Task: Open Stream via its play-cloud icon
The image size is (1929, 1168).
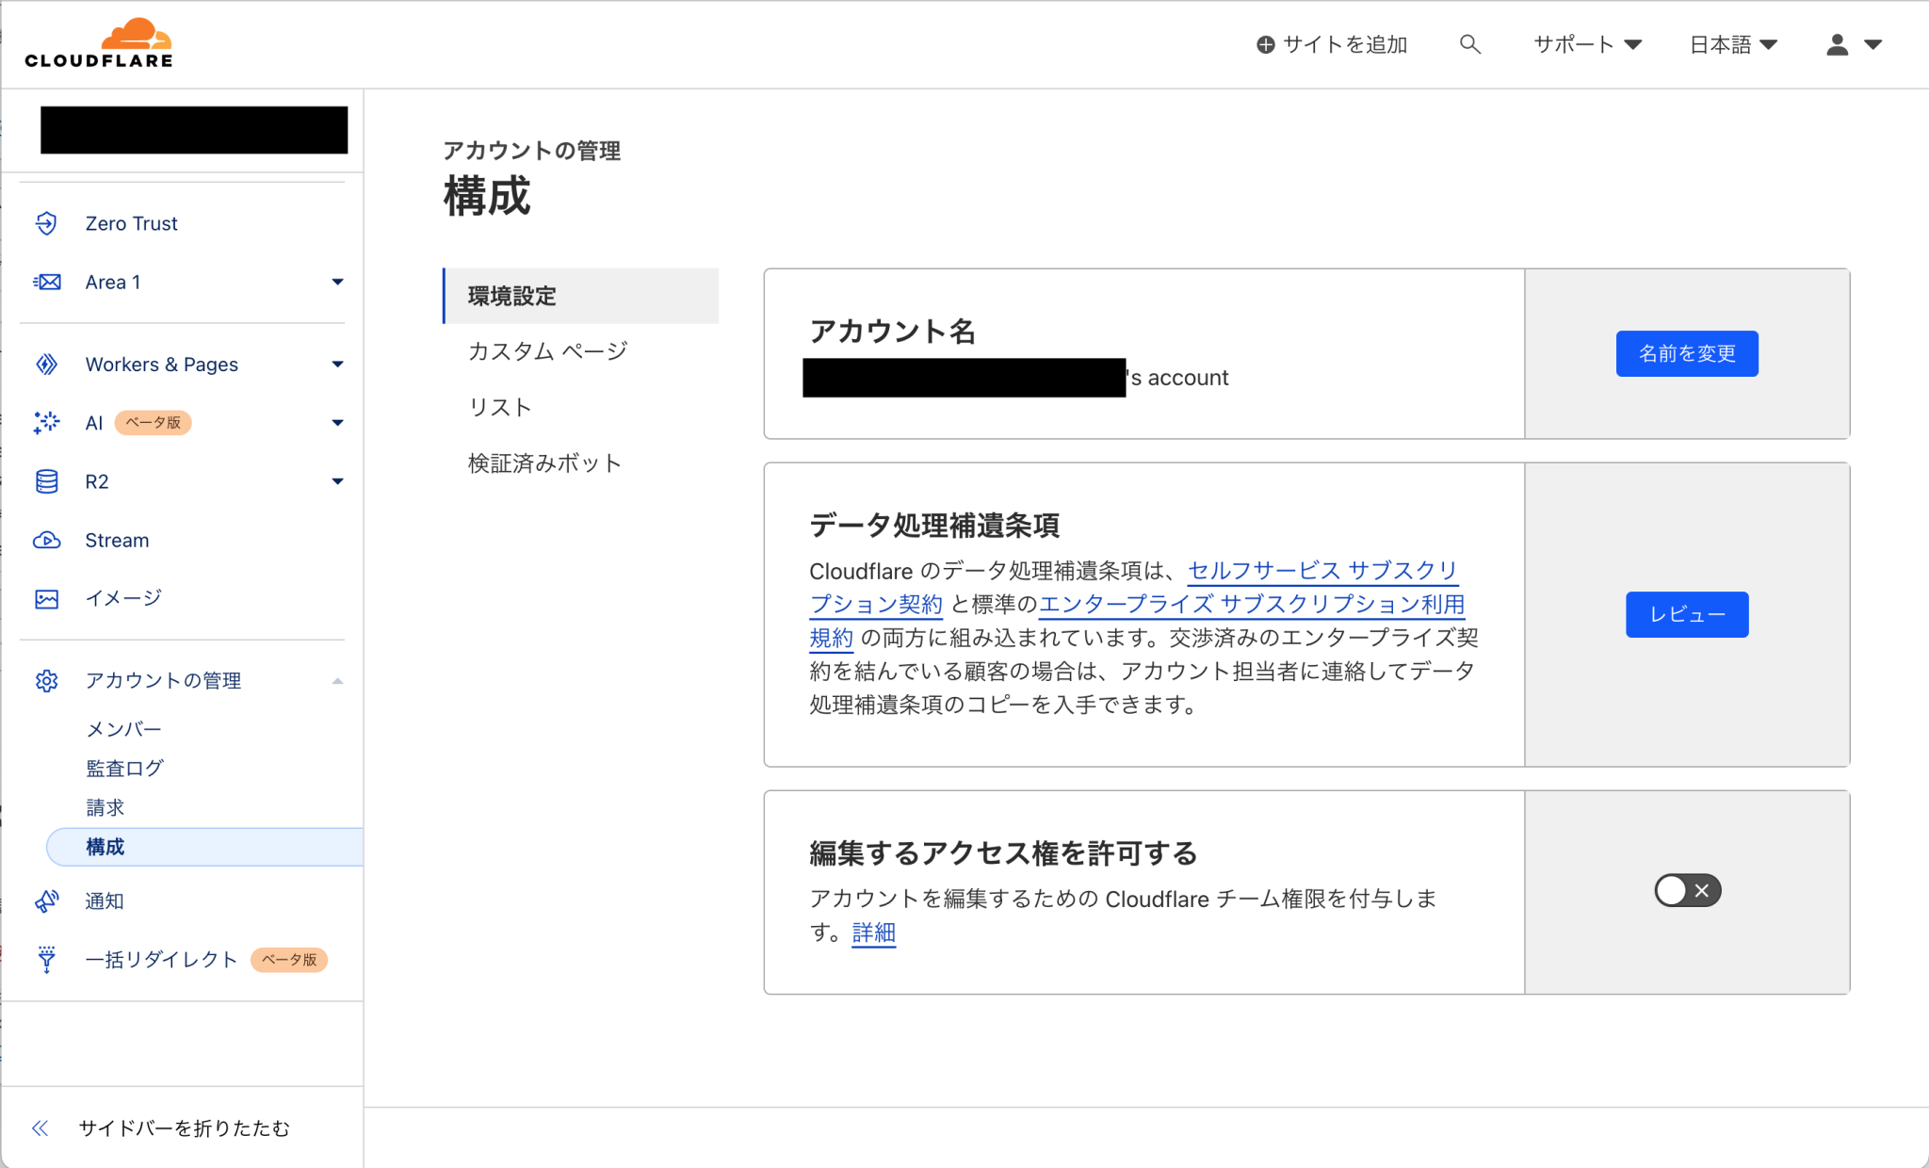Action: [x=46, y=540]
